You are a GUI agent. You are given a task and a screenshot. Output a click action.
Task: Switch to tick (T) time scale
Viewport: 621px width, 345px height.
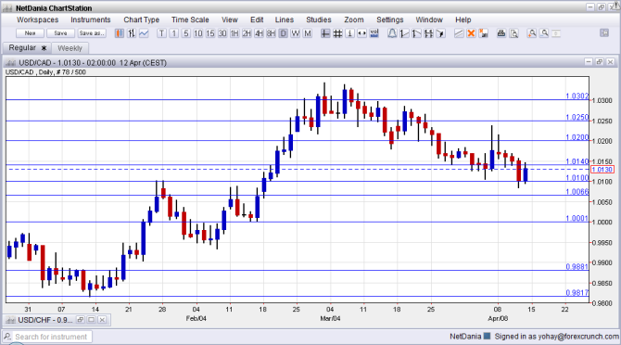pos(161,33)
